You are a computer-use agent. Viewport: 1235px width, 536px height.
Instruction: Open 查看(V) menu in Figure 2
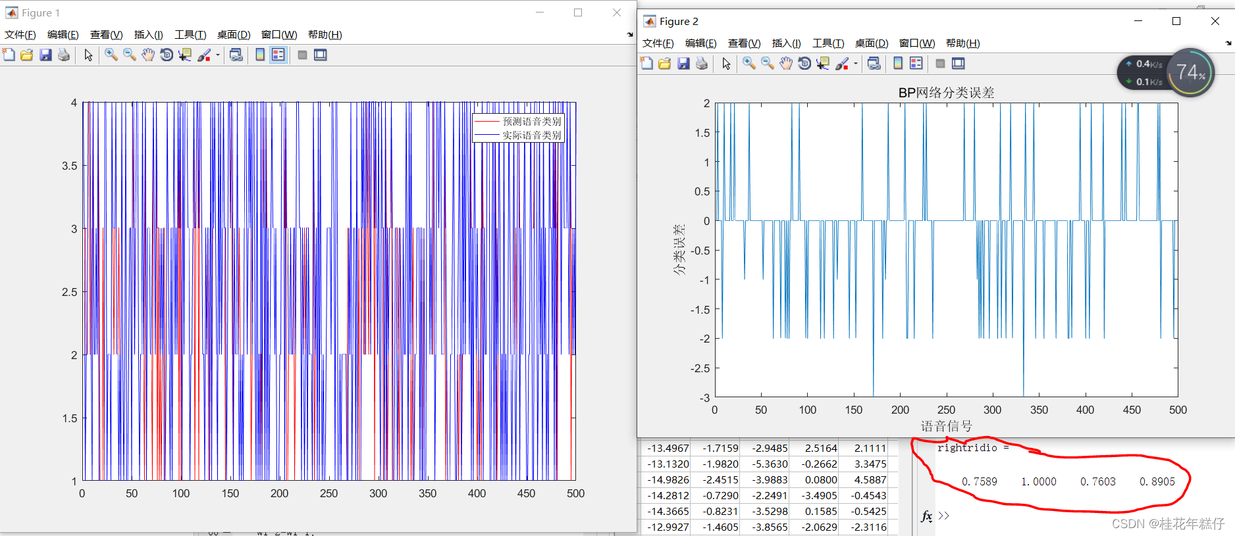(745, 43)
